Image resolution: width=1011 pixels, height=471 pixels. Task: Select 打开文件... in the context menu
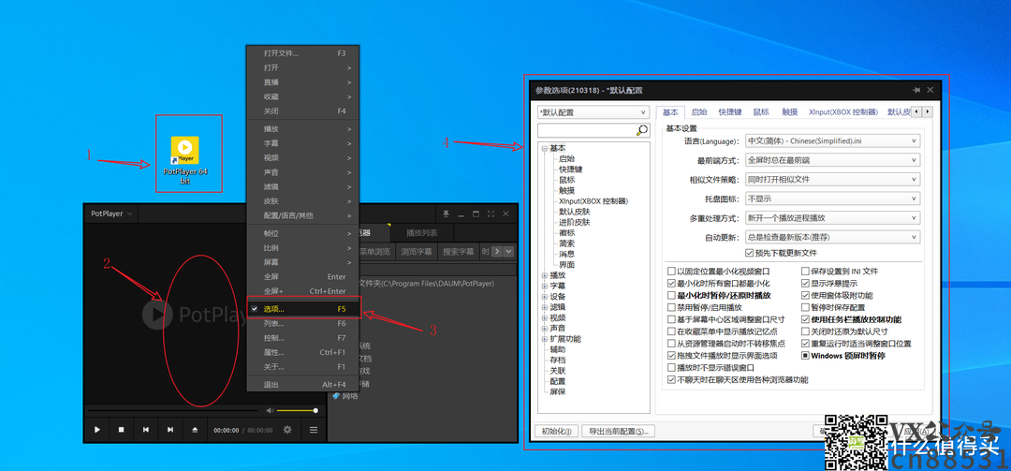click(303, 53)
